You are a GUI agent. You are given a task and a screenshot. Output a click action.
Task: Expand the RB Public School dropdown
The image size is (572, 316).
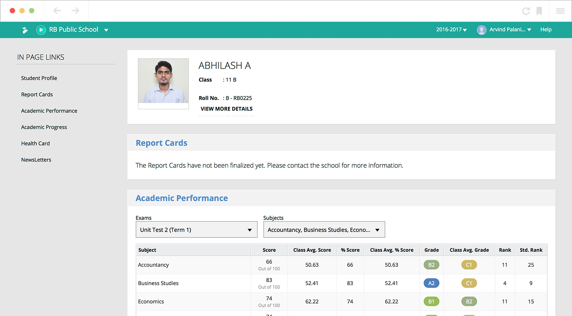[x=106, y=30]
